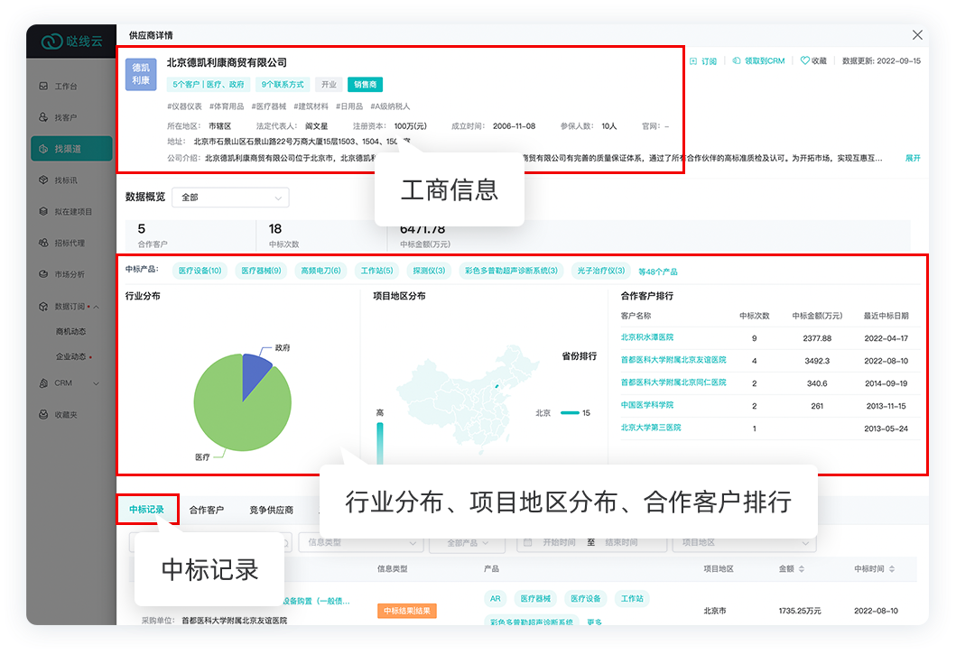Collapse the 数据订阅 submenu
The image size is (956, 654).
[97, 307]
